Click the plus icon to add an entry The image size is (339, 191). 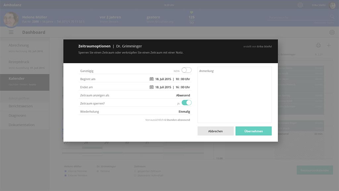329,45
